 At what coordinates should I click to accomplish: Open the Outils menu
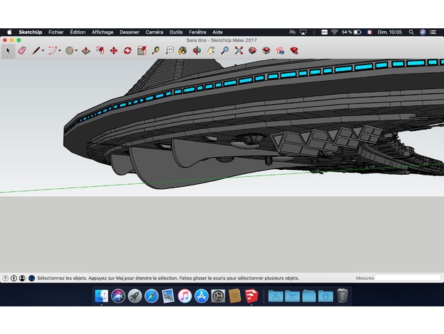176,32
